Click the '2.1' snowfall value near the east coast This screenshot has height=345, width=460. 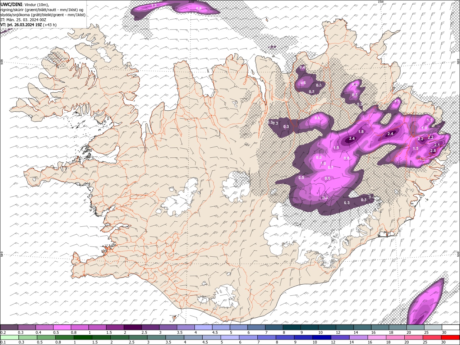(437, 144)
